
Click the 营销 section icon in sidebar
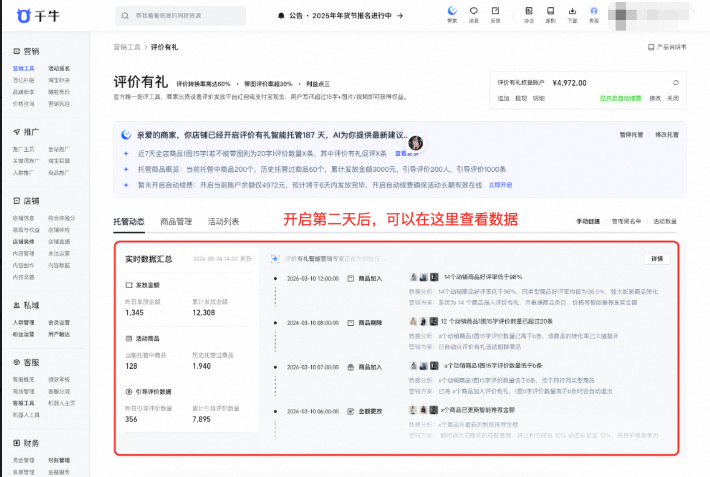[17, 51]
